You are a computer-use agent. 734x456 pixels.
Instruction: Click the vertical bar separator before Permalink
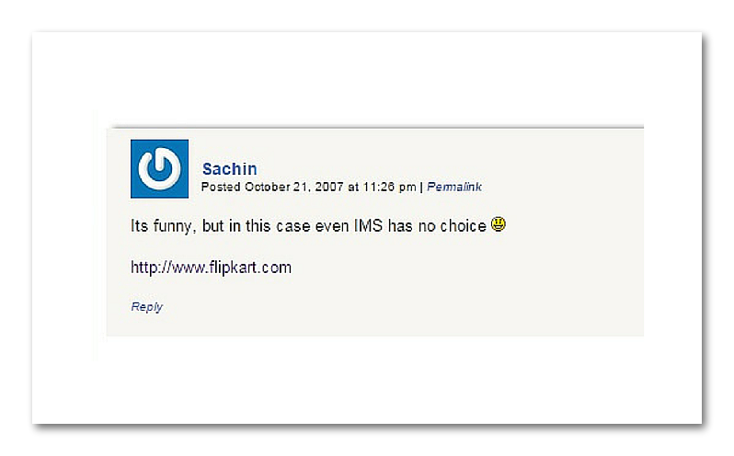pos(421,187)
